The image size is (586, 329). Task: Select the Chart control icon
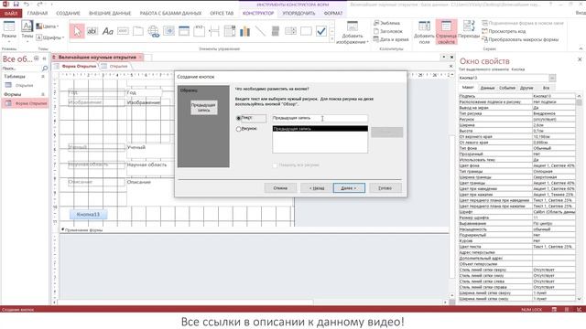pos(244,31)
